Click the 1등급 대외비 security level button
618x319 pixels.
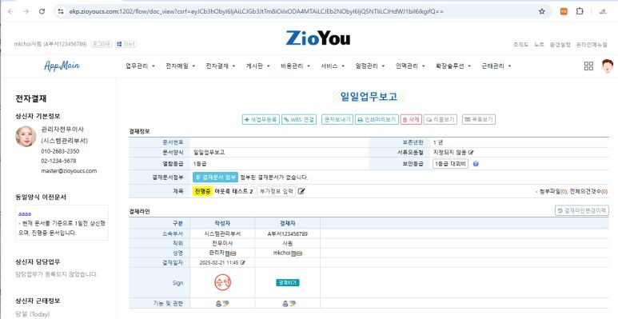pos(450,164)
